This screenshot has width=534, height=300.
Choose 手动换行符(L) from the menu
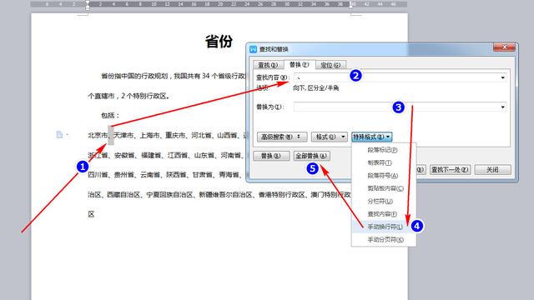384,227
